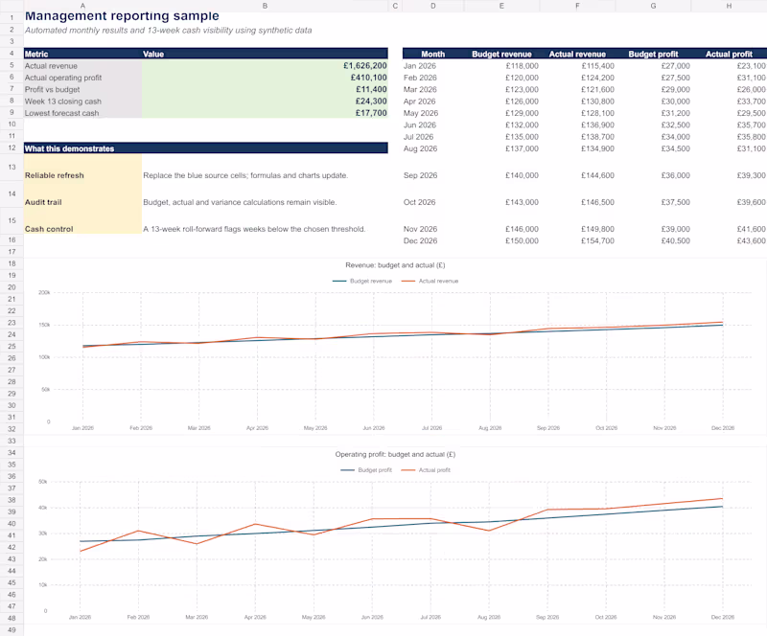The width and height of the screenshot is (767, 636).
Task: Select column E header
Action: pyautogui.click(x=501, y=6)
